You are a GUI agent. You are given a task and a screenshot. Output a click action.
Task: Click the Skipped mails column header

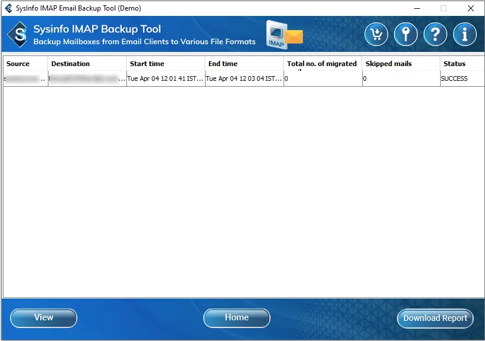tap(401, 64)
